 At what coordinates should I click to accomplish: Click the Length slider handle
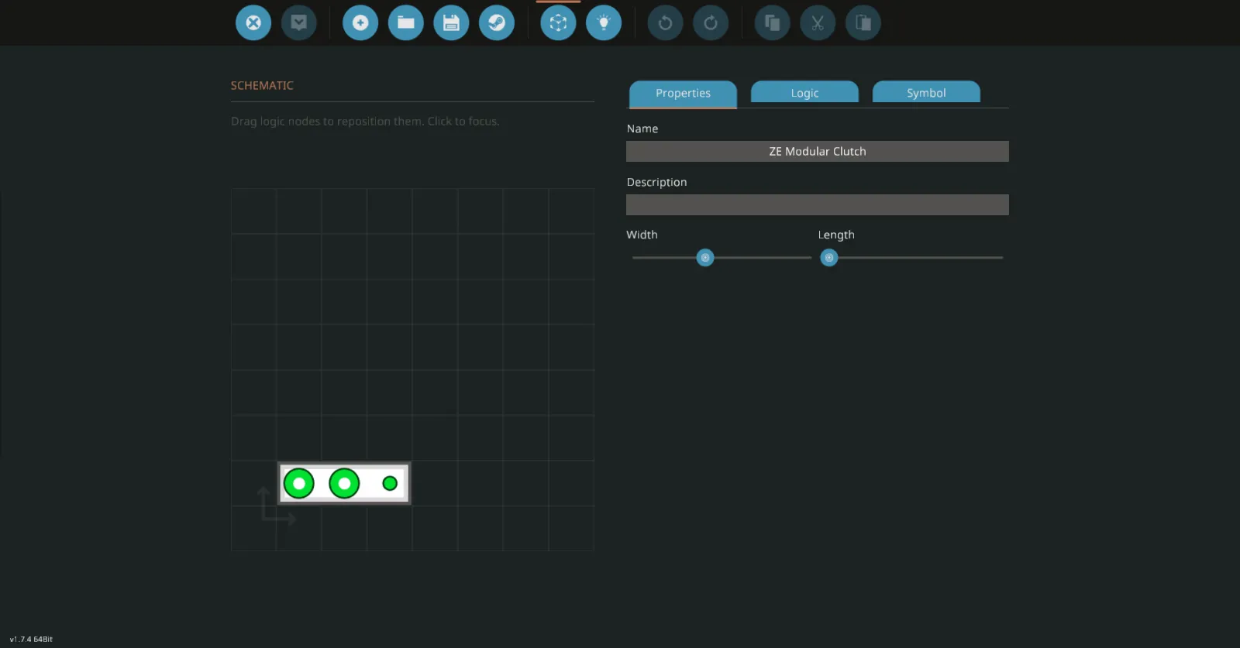[829, 258]
